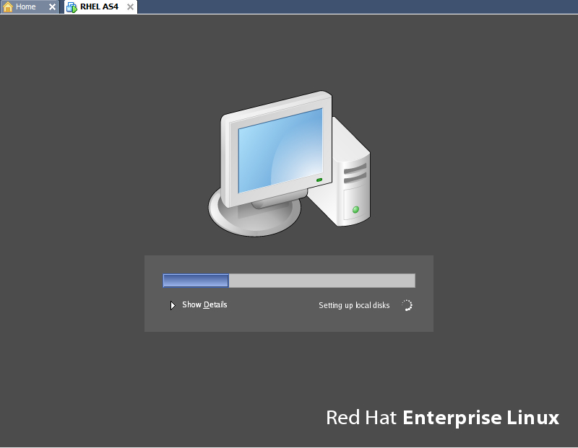The image size is (578, 448).
Task: Click the 'Setting up local disks' status text
Action: pyautogui.click(x=354, y=305)
